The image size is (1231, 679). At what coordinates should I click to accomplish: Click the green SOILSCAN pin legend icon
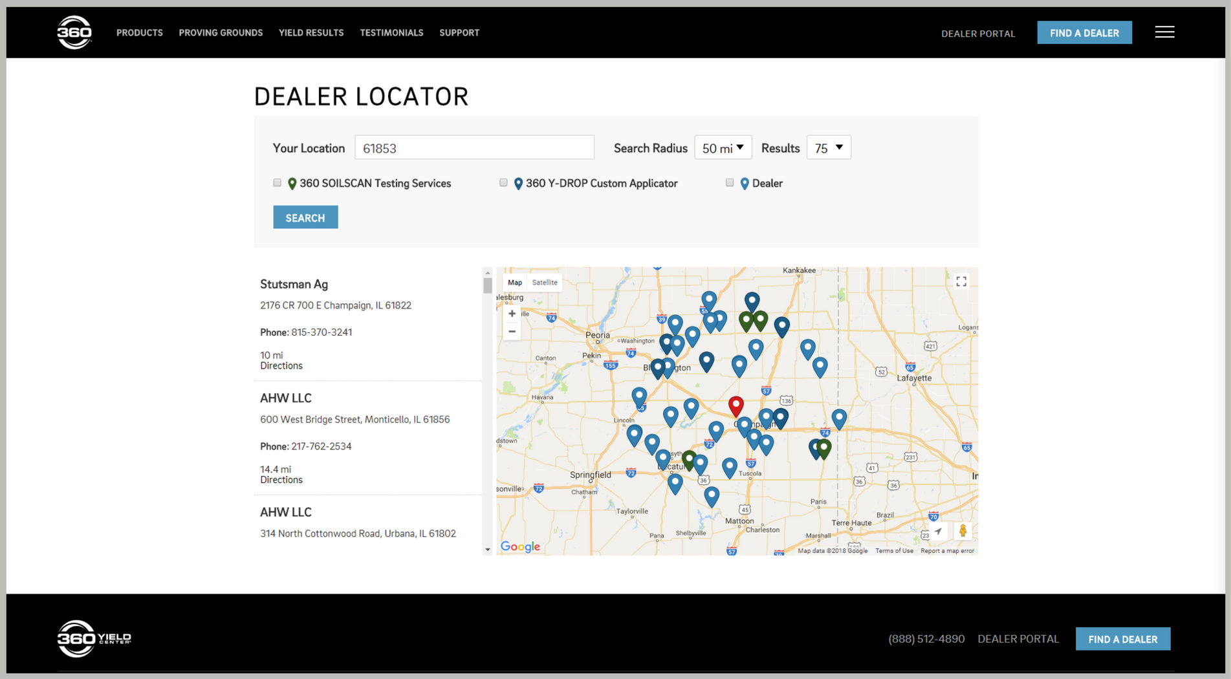coord(292,184)
